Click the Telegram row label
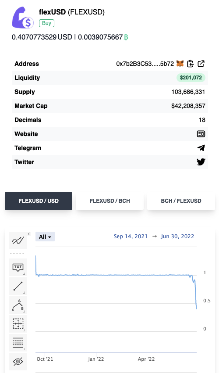The width and height of the screenshot is (219, 373). [x=28, y=148]
